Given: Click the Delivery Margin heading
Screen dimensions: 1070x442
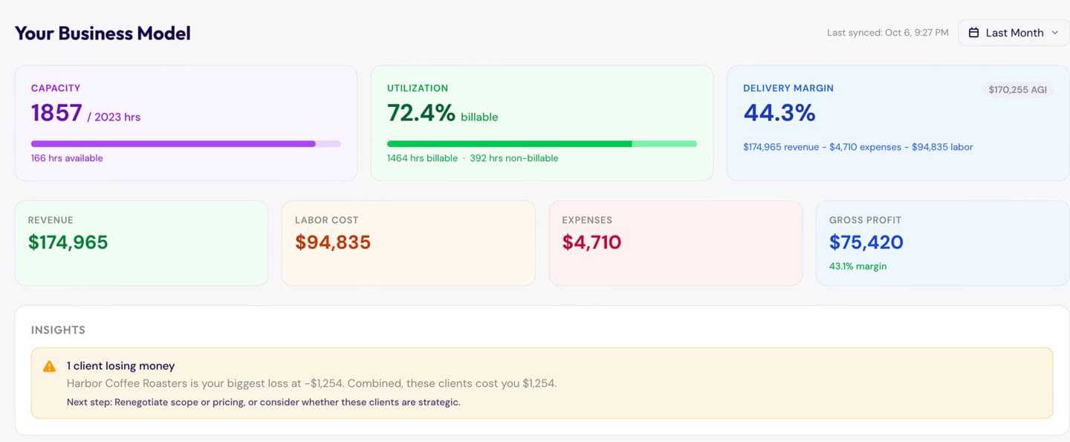Looking at the screenshot, I should [788, 88].
